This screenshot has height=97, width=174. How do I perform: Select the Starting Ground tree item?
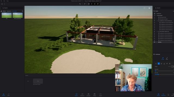pyautogui.click(x=163, y=17)
